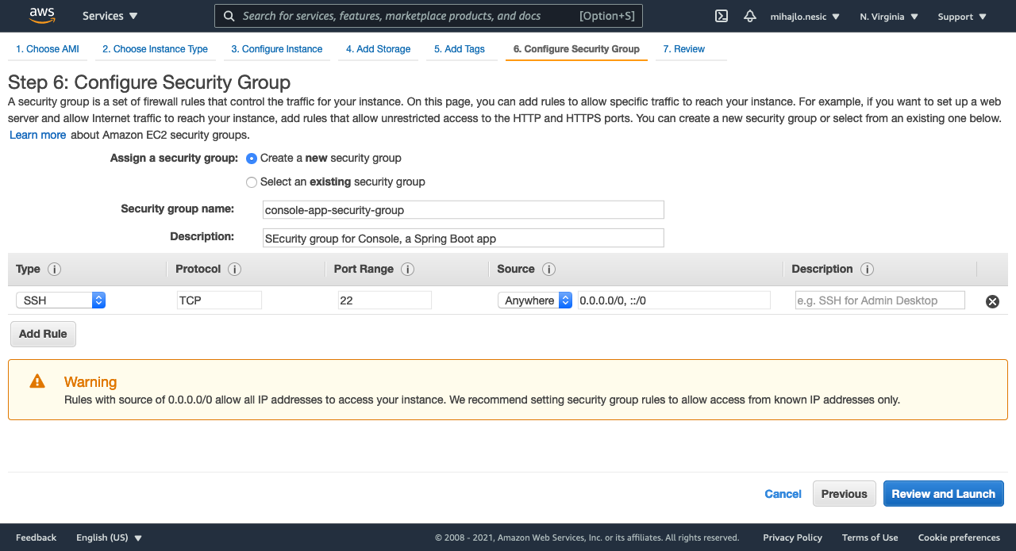The height and width of the screenshot is (551, 1016).
Task: Click the Warning heading text
Action: [90, 382]
